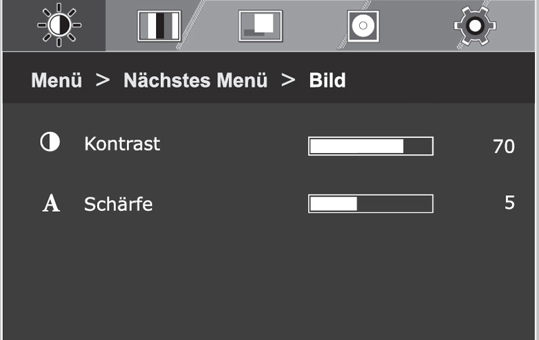539x340 pixels.
Task: Open the color bars picture tab
Action: click(x=159, y=26)
